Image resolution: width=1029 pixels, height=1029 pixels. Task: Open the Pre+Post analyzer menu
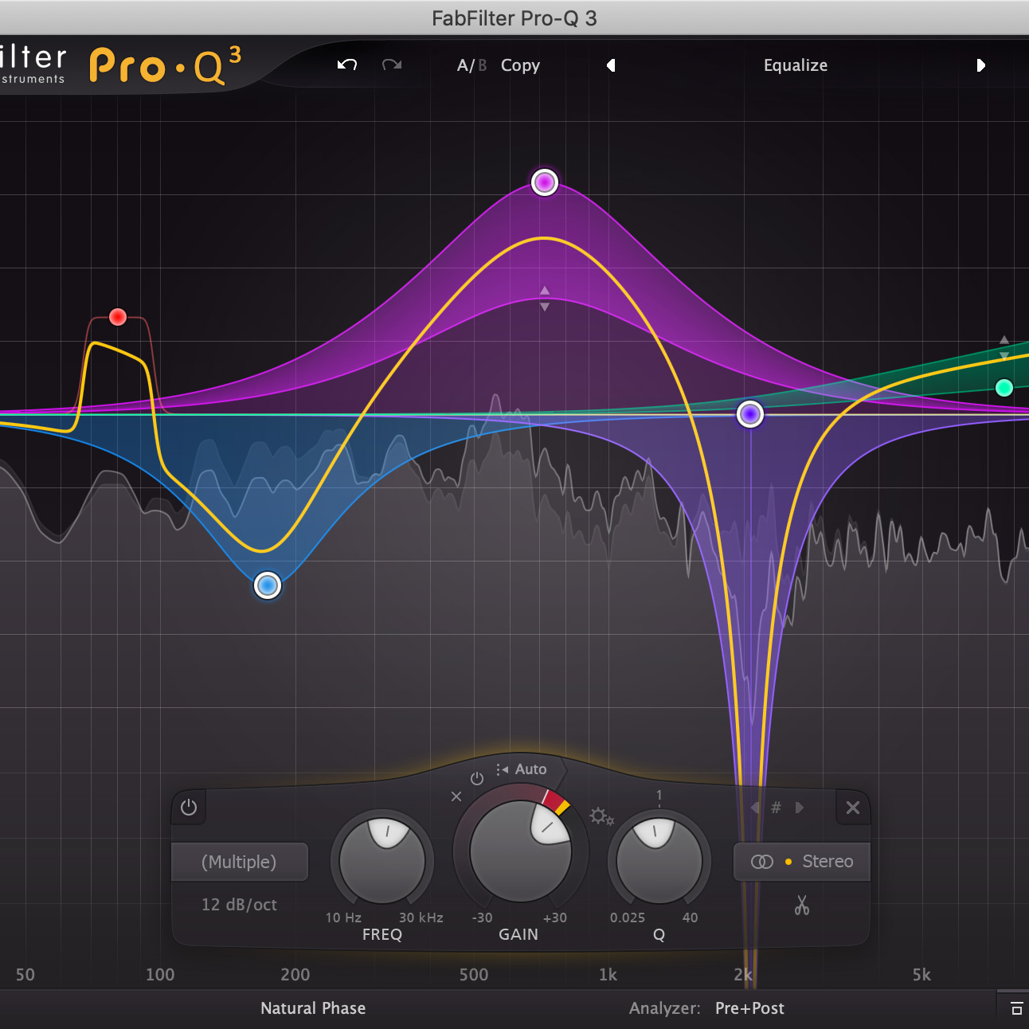749,1008
